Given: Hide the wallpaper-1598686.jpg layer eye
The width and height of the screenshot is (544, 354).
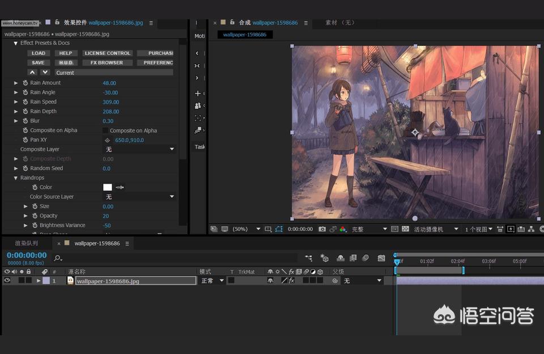Looking at the screenshot, I should coord(7,280).
